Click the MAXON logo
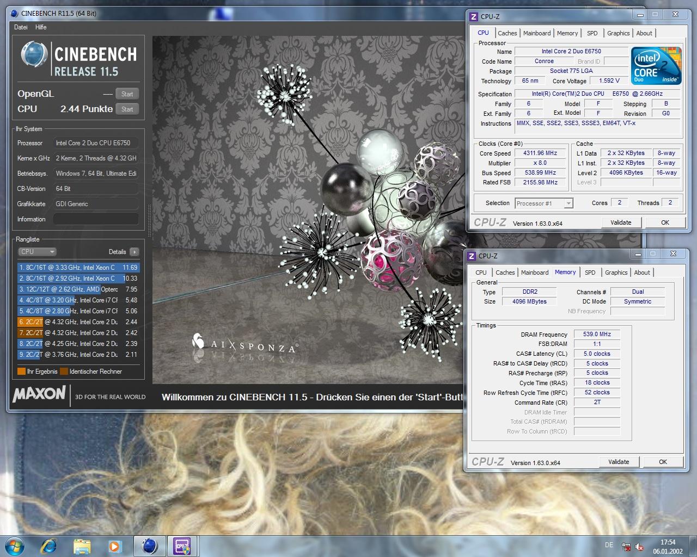The width and height of the screenshot is (697, 557). (x=39, y=394)
